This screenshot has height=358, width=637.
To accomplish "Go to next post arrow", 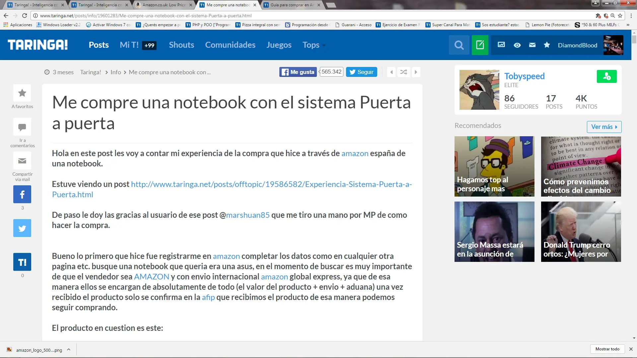I will point(416,72).
